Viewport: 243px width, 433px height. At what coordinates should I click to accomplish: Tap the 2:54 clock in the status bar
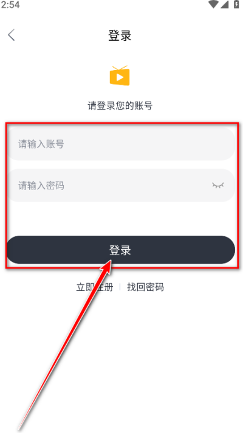10,5
